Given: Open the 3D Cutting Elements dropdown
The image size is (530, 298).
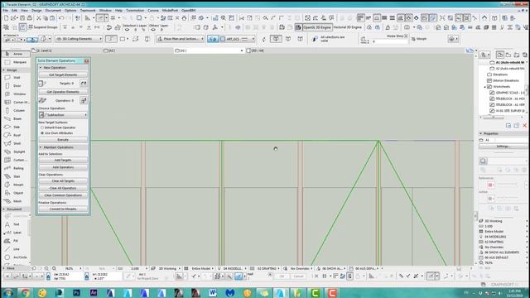Looking at the screenshot, I should click(x=79, y=39).
